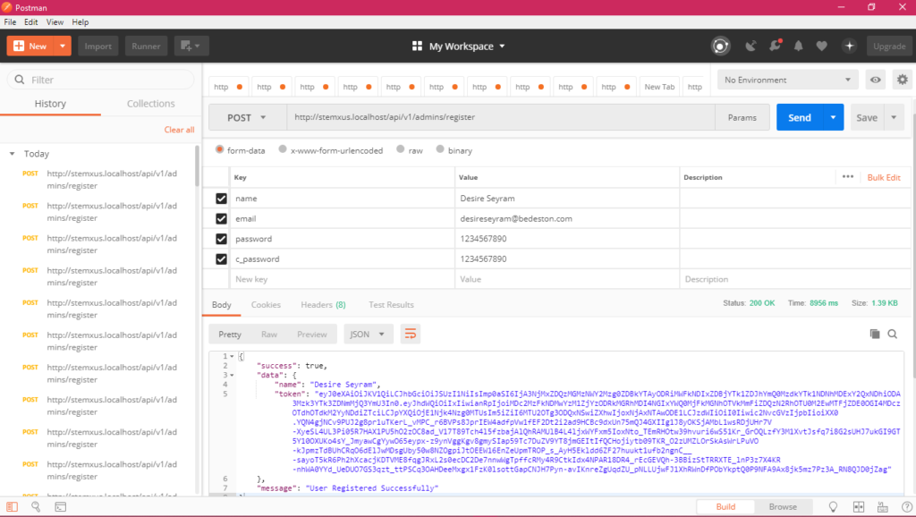Copy response body to clipboard icon
The image size is (916, 517).
pos(875,334)
